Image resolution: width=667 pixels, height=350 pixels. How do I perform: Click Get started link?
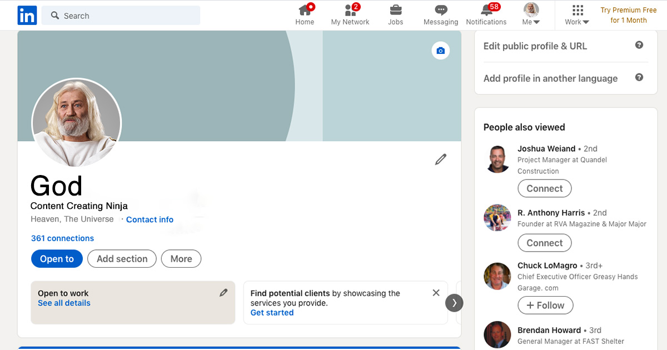272,313
